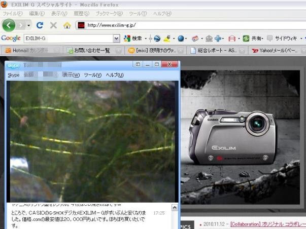Open the 表示(V) menu in Firefox

(59, 14)
